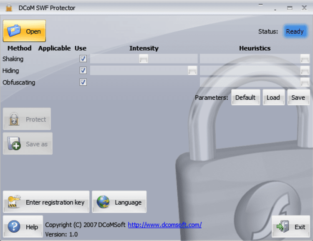Click the Hiding method label
This screenshot has width=313, height=241.
(x=10, y=71)
